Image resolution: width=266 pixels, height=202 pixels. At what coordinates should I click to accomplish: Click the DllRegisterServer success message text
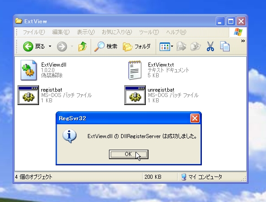[142, 136]
